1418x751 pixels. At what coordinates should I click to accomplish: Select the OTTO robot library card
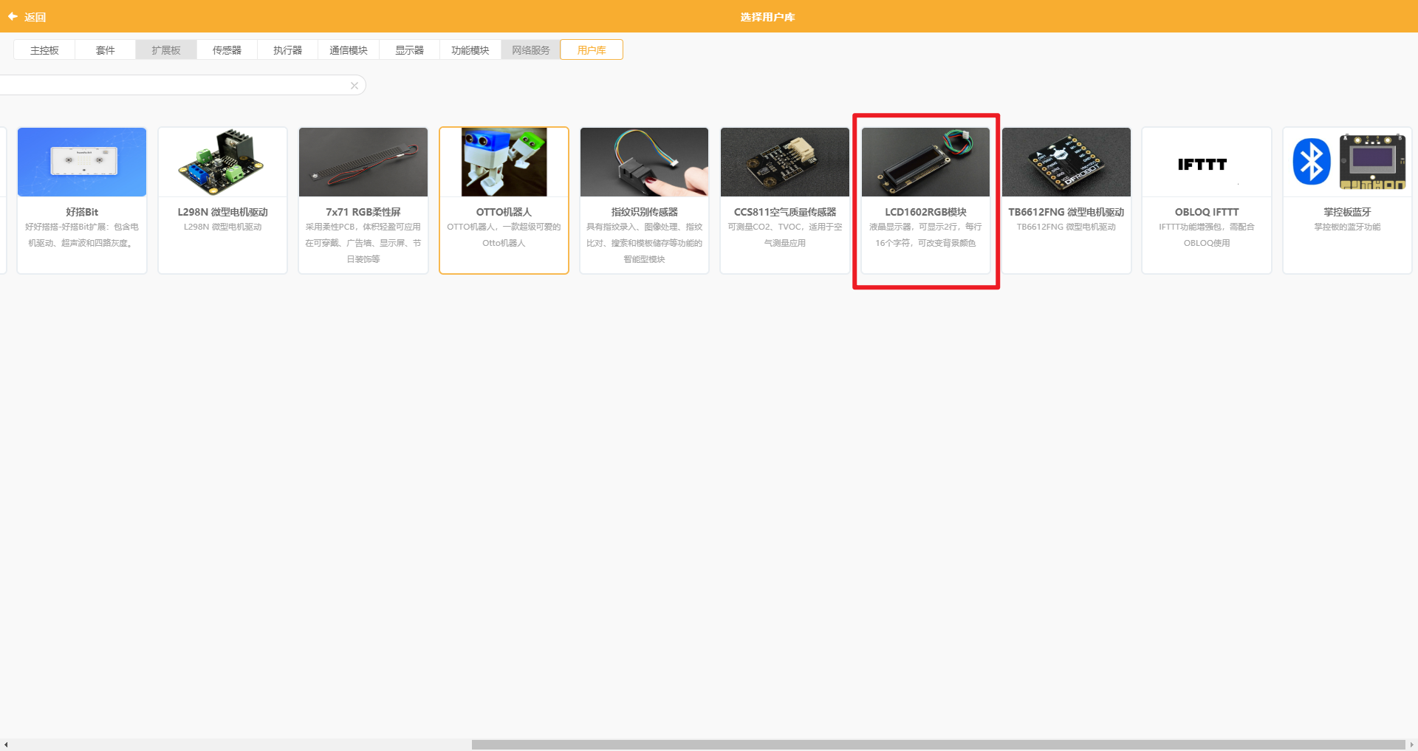(x=504, y=200)
